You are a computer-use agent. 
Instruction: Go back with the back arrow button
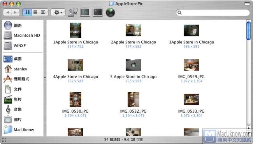[7, 12]
